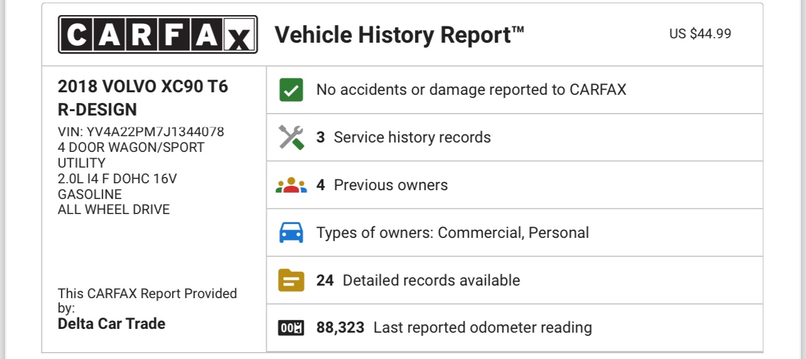Open 24 Detailed records available row
Image resolution: width=806 pixels, height=359 pixels.
515,280
